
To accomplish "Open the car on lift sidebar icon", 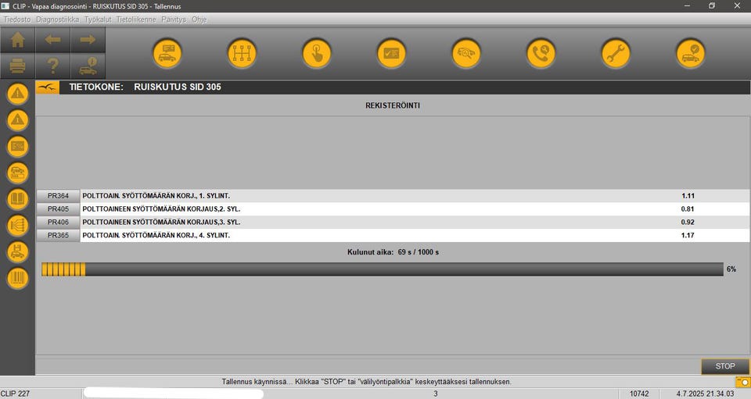I will (x=18, y=252).
